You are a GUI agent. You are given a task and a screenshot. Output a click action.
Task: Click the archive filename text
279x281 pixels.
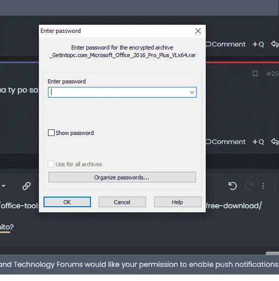tap(122, 55)
